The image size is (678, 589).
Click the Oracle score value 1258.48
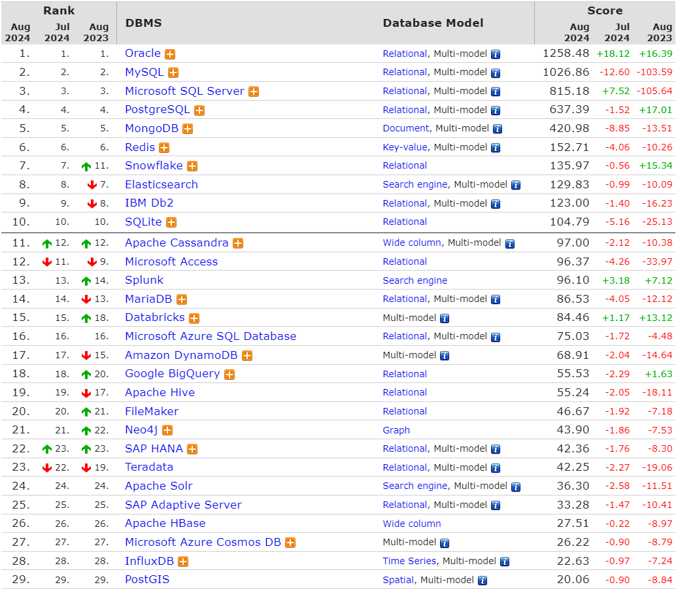click(x=566, y=53)
